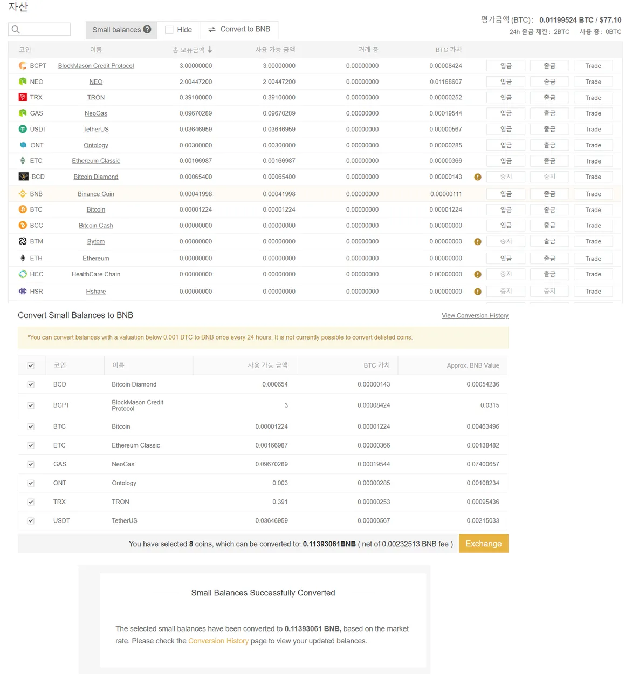Viewport: 625px width, 691px height.
Task: Click the ETH coin icon
Action: (23, 258)
